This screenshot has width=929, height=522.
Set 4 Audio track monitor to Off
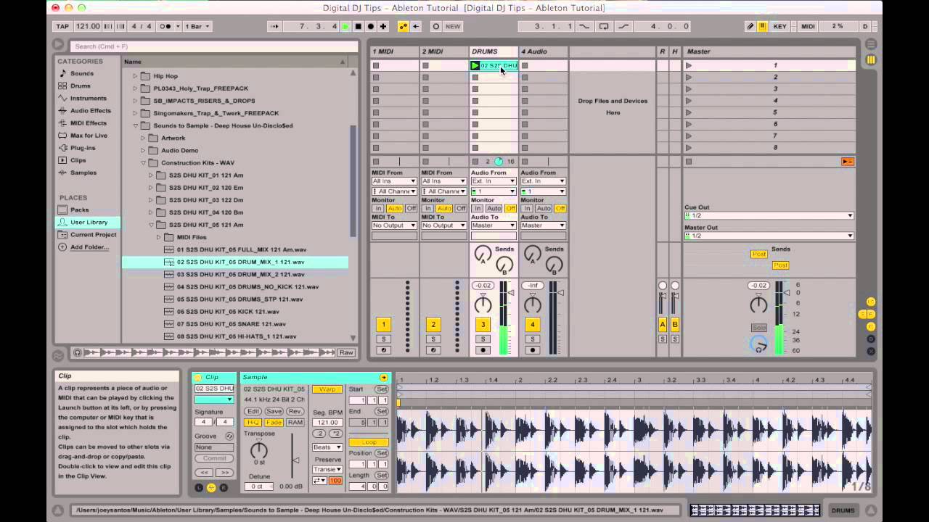(x=560, y=208)
